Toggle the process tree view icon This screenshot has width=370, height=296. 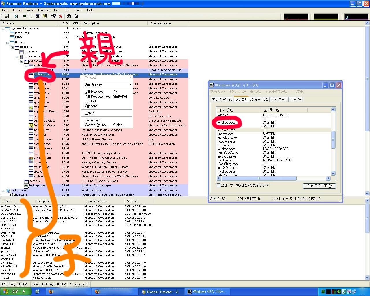click(x=31, y=16)
